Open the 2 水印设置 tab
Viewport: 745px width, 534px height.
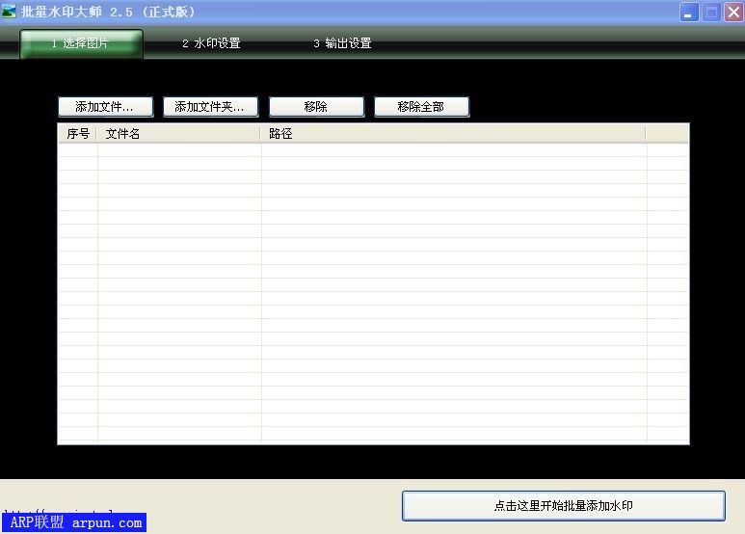pos(211,43)
